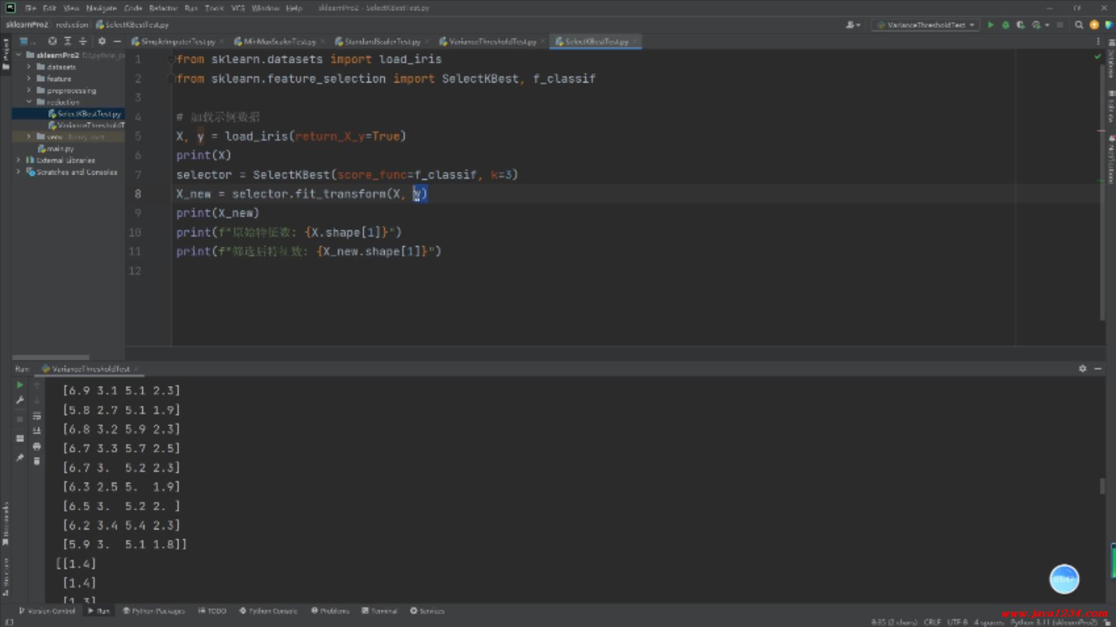Click the Debug bug icon
This screenshot has width=1116, height=627.
[x=1006, y=25]
